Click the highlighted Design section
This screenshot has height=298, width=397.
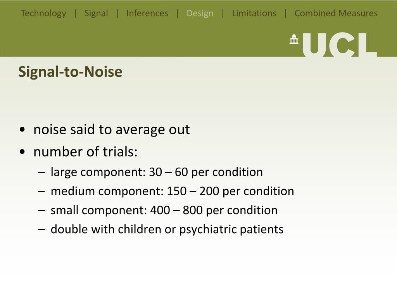(x=200, y=13)
